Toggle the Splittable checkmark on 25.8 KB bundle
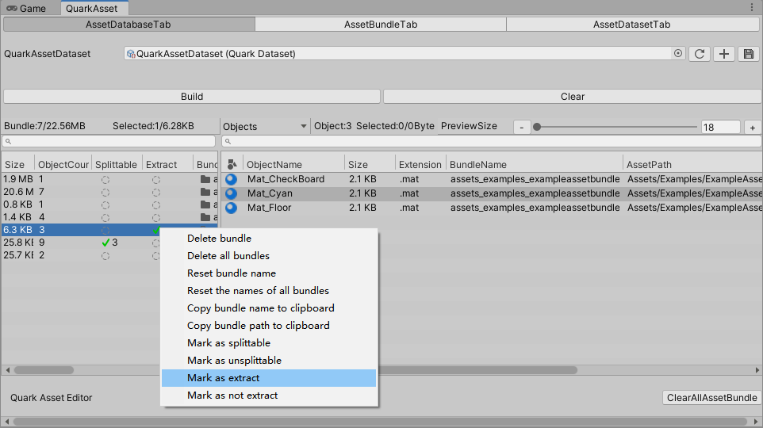 click(105, 243)
